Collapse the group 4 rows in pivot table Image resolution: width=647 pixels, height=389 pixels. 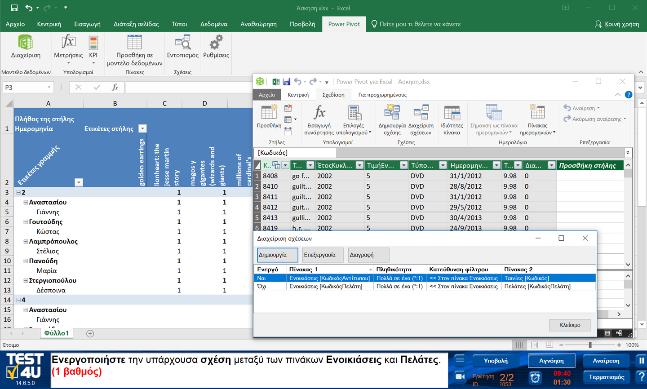18,300
